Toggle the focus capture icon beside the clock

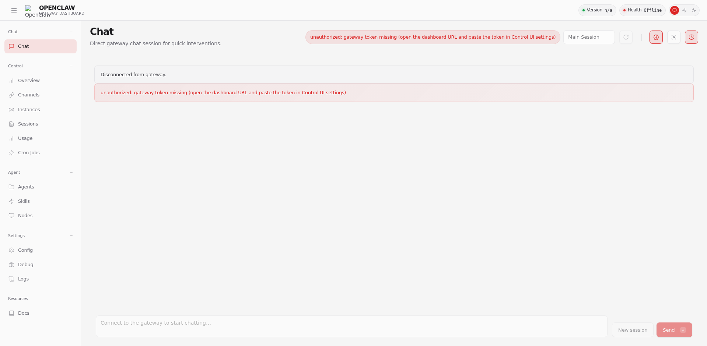673,37
